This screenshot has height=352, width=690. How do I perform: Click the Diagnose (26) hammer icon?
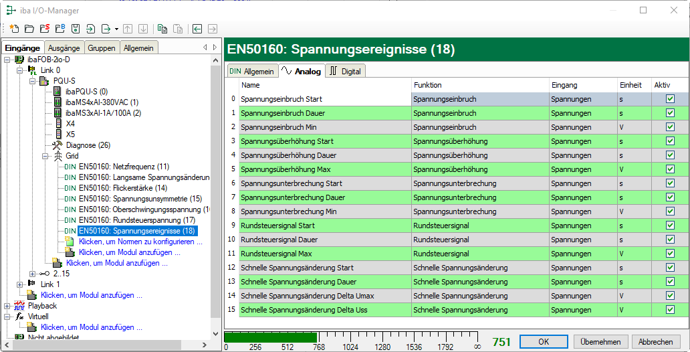pyautogui.click(x=57, y=145)
